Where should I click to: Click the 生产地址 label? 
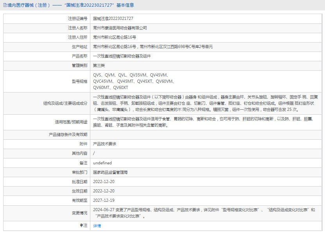pyautogui.click(x=80, y=47)
